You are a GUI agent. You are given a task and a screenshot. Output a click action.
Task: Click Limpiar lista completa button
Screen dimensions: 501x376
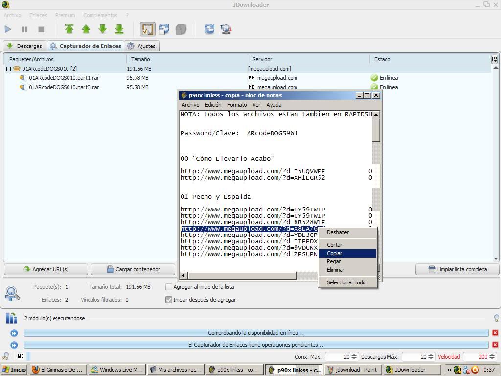(x=457, y=269)
